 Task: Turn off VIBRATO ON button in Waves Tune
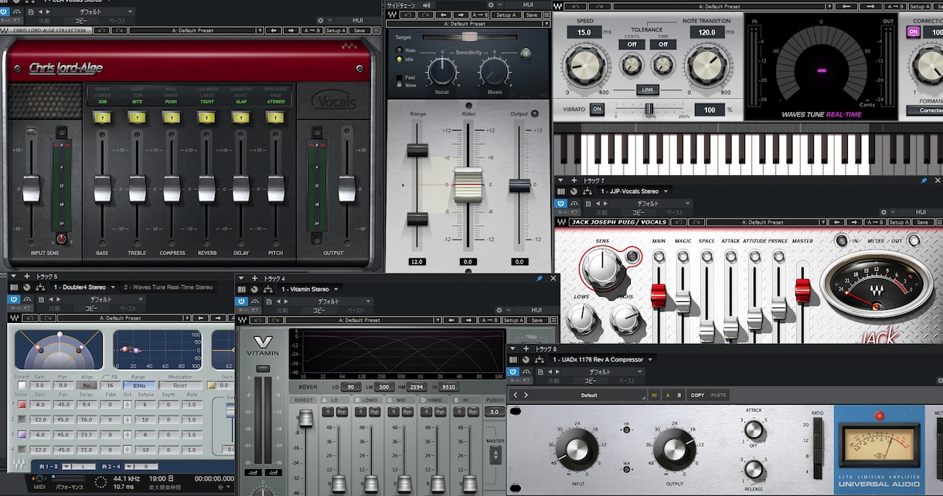pos(597,109)
